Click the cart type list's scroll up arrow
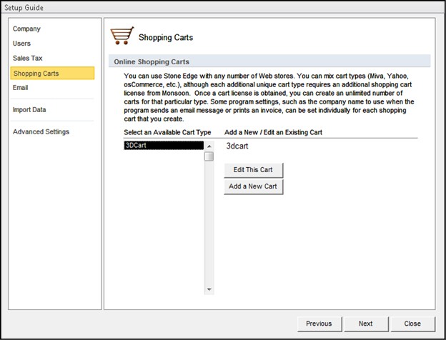446x340 pixels. (x=209, y=146)
